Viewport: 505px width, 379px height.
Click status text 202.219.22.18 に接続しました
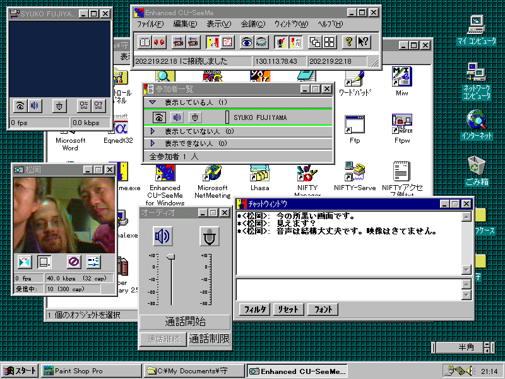(x=181, y=61)
